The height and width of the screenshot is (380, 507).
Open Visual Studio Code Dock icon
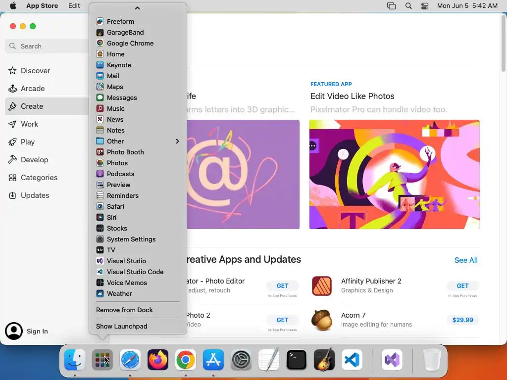[352, 360]
